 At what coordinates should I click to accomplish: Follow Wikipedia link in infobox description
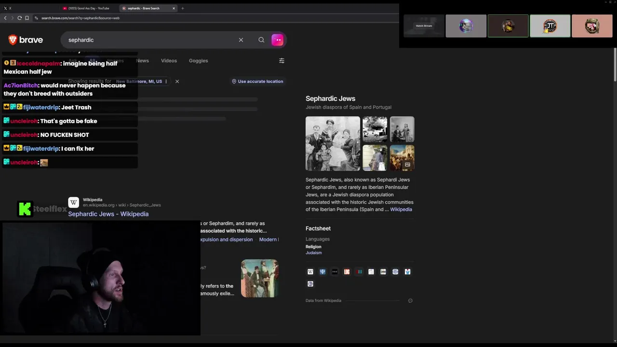pos(401,210)
